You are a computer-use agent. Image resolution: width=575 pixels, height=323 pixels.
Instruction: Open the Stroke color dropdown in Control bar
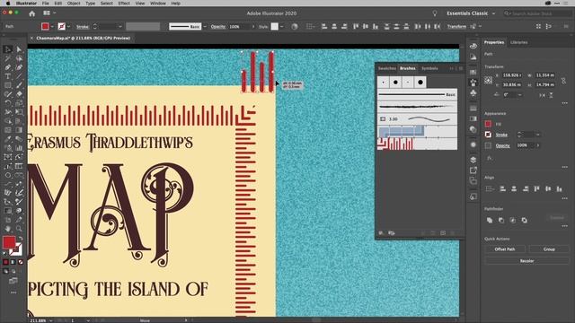click(x=68, y=26)
